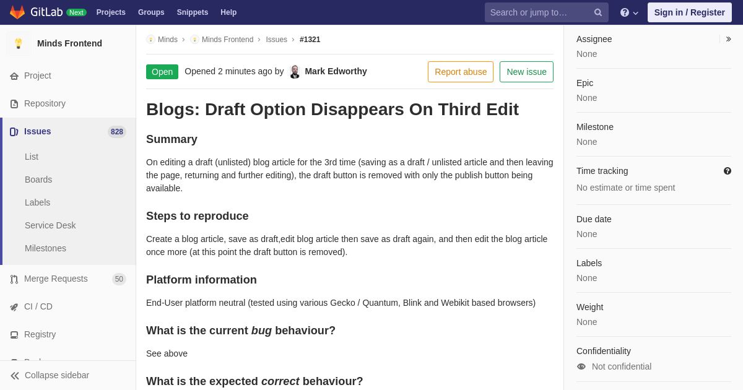This screenshot has height=390, width=743.
Task: Click the Milestone label in right sidebar
Action: (x=595, y=127)
